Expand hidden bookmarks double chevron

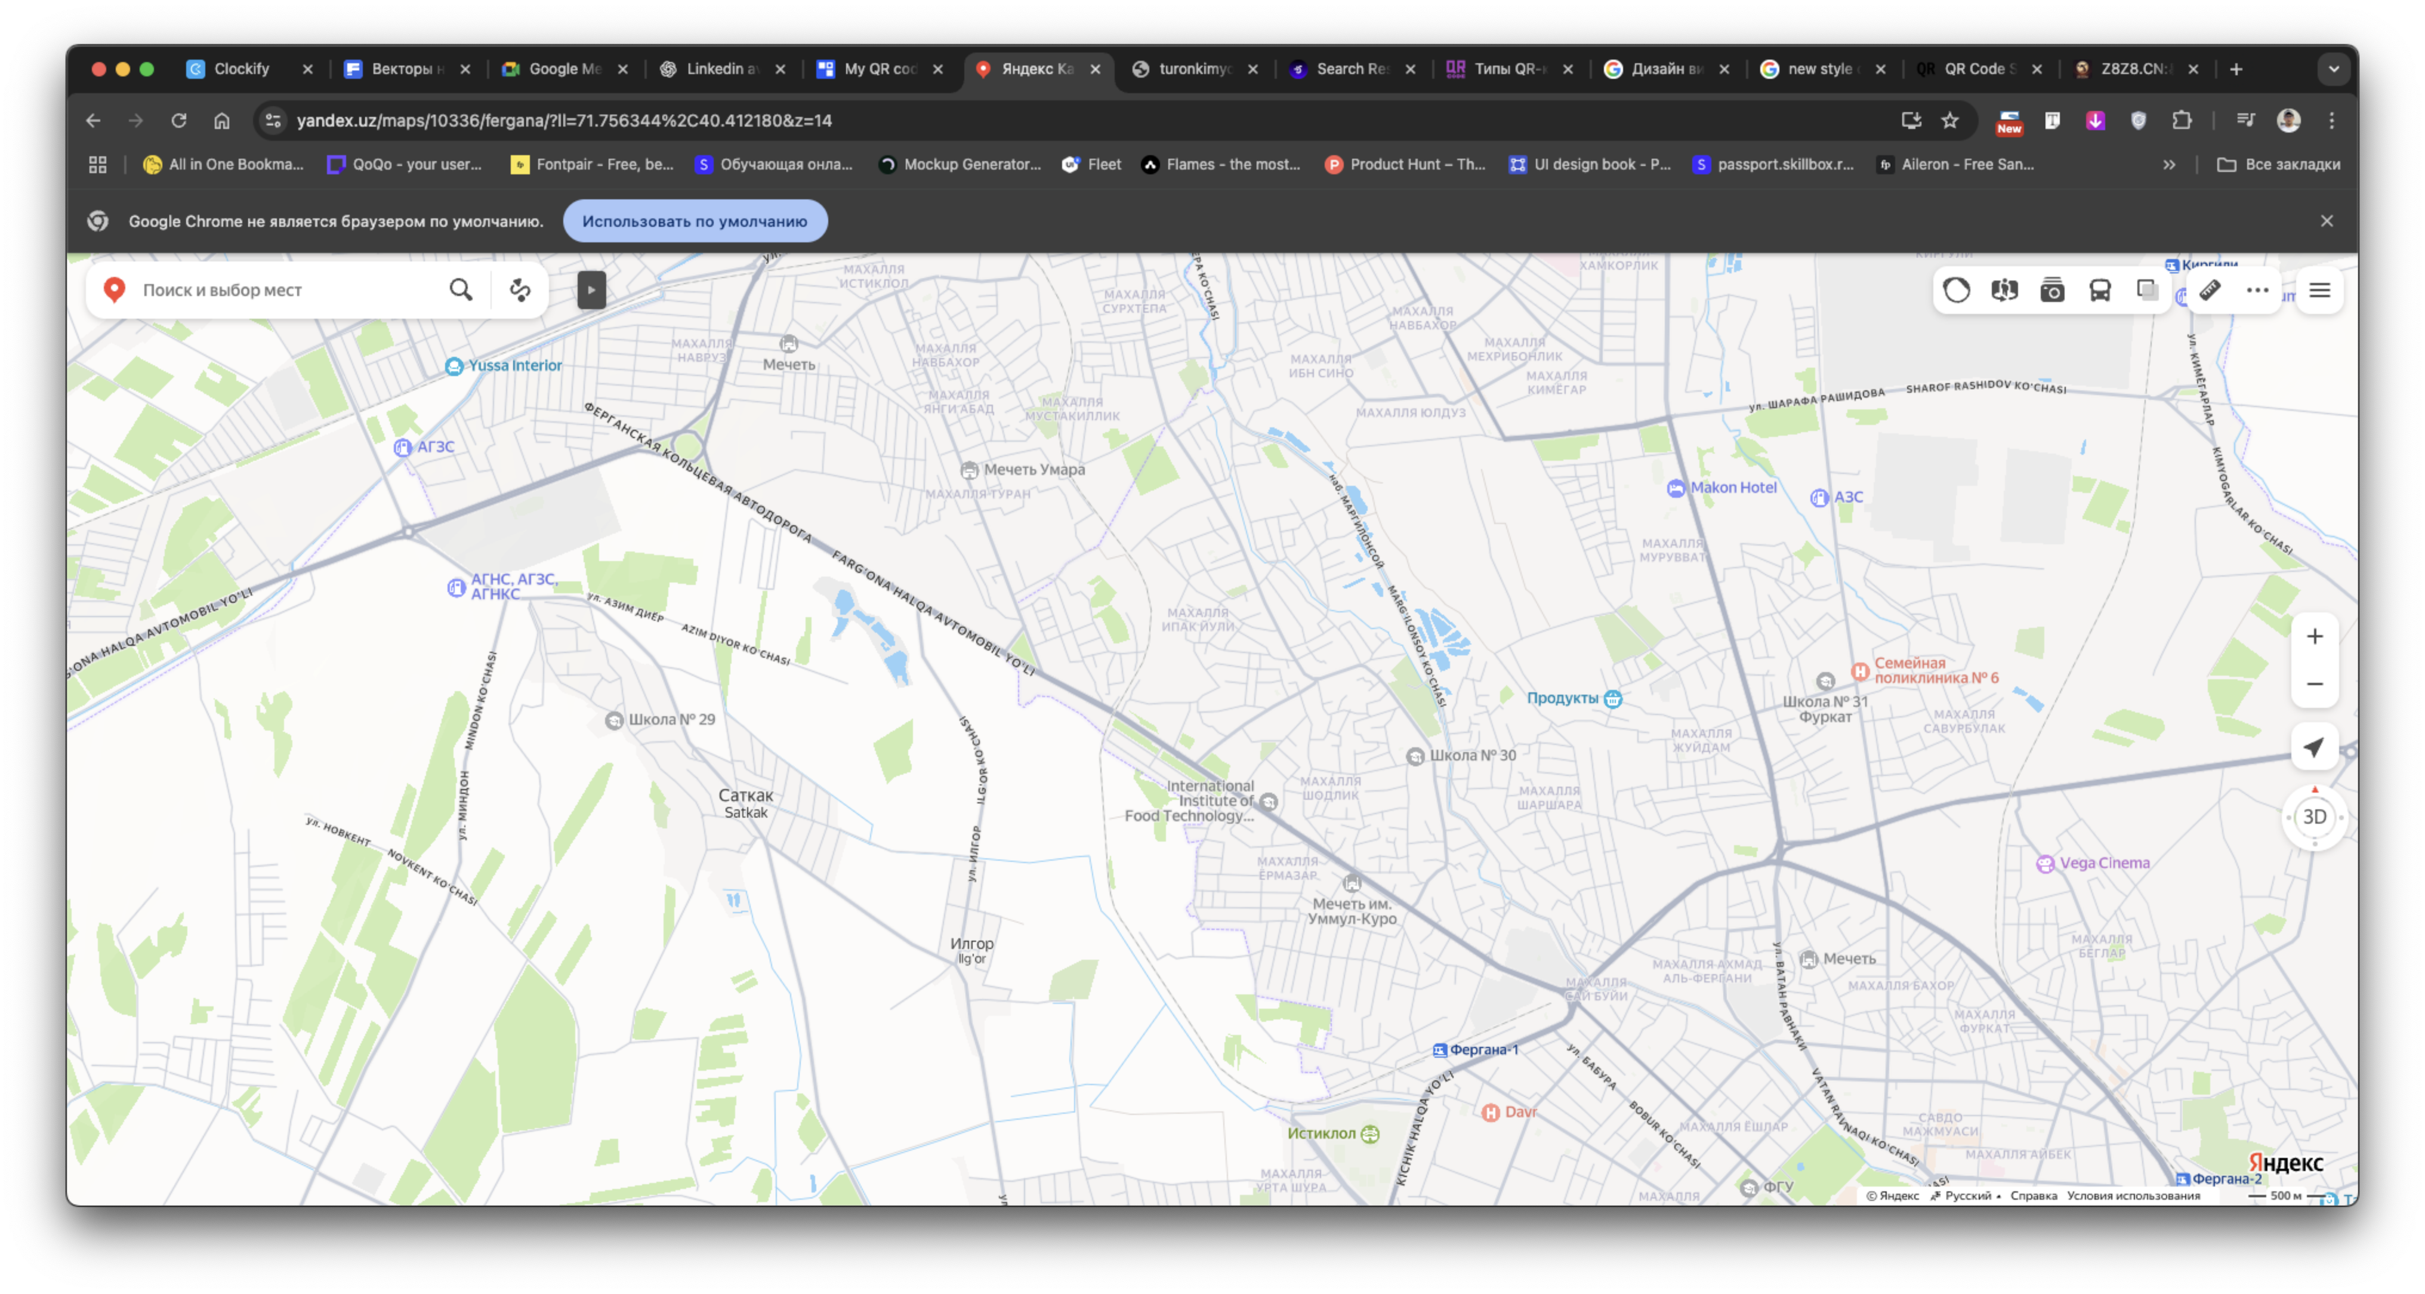2169,165
